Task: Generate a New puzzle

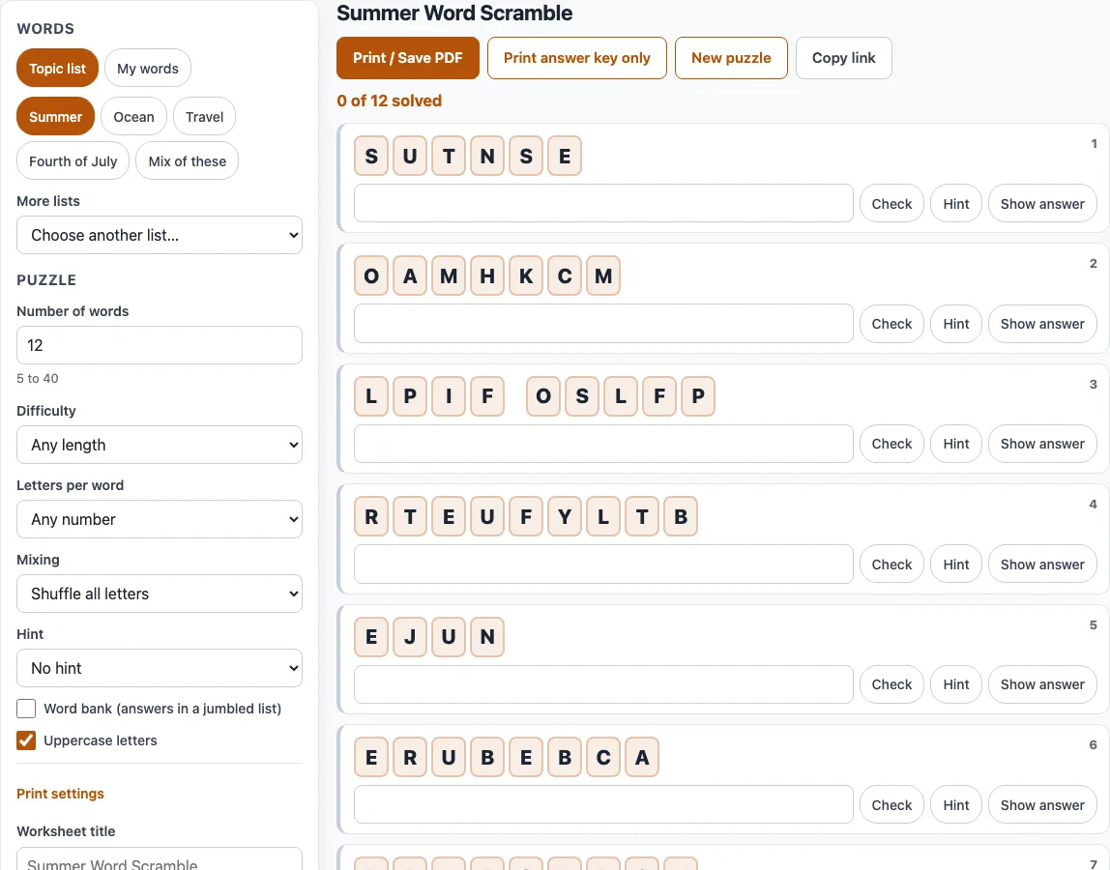Action: (731, 58)
